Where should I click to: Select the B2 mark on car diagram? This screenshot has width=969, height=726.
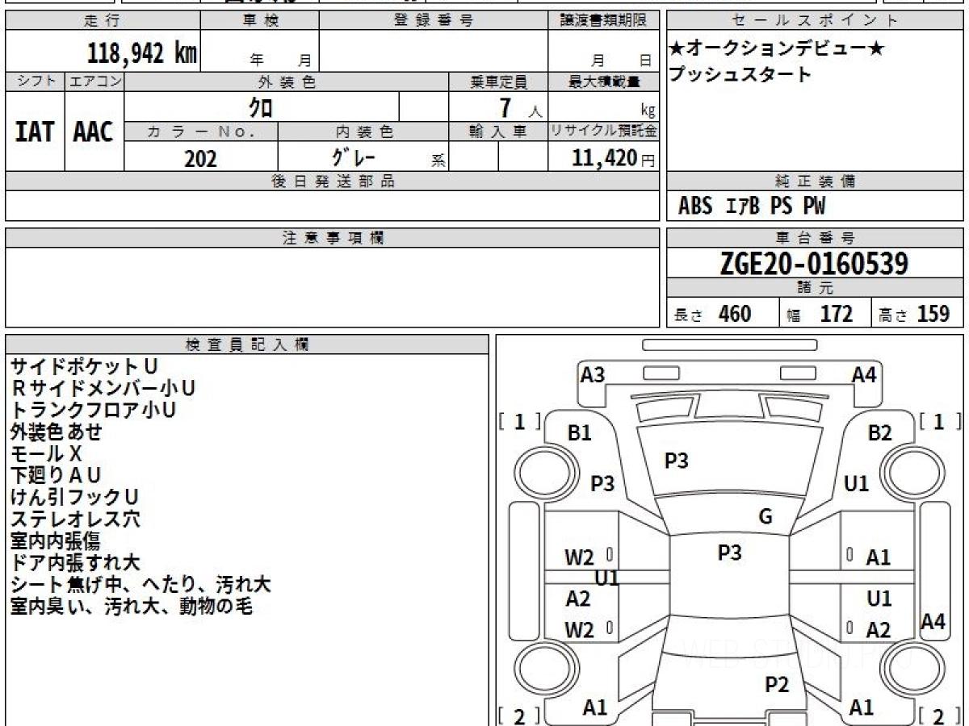880,433
